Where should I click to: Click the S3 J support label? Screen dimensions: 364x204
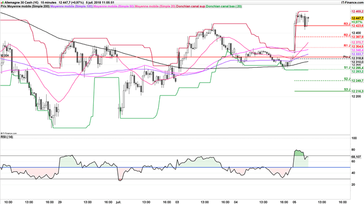[x=347, y=89]
